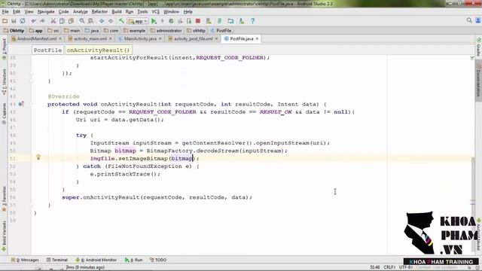Click the Make Project hammer icon
This screenshot has width=482, height=271.
121,21
